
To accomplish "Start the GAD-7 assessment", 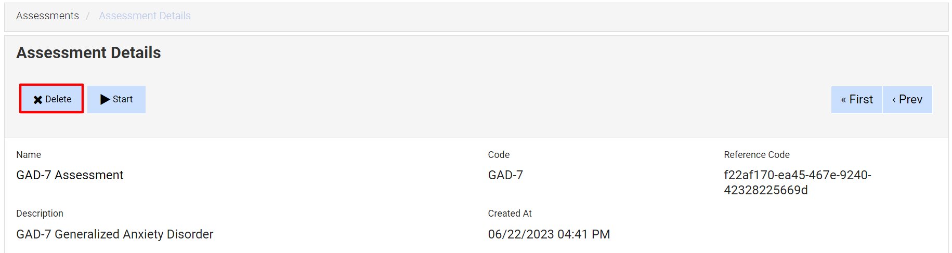I will [116, 99].
